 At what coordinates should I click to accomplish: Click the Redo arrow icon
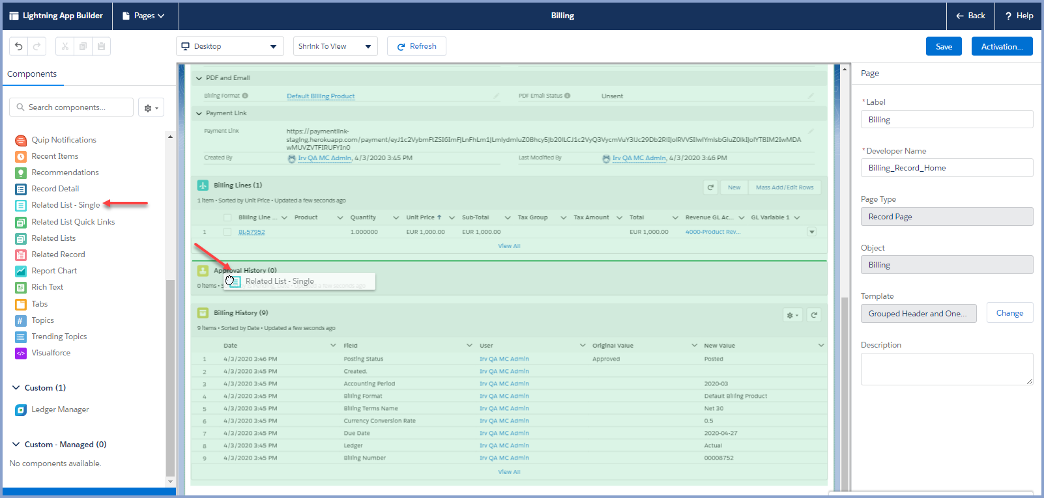[36, 46]
